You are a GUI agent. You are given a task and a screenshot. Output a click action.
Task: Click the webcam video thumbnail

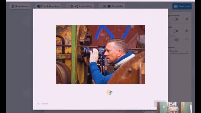tap(174, 108)
